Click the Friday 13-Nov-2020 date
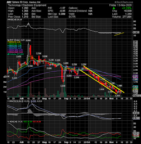 pos(120,5)
